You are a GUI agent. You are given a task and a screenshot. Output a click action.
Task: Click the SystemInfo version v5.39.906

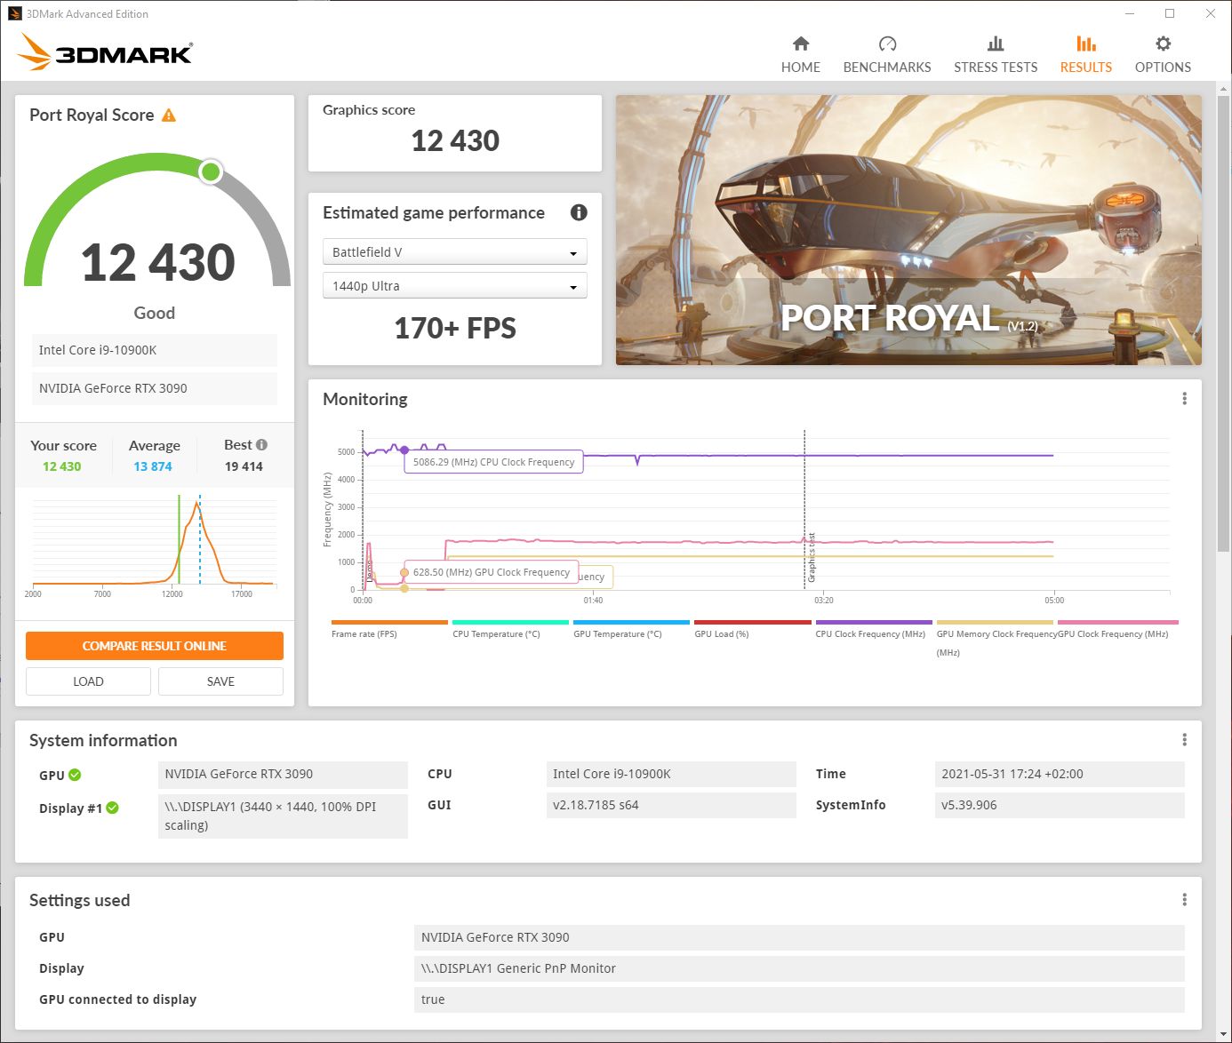pos(1060,805)
